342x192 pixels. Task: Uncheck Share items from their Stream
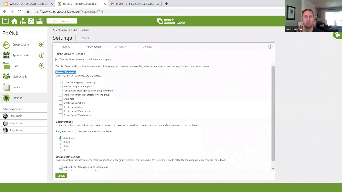point(61,95)
